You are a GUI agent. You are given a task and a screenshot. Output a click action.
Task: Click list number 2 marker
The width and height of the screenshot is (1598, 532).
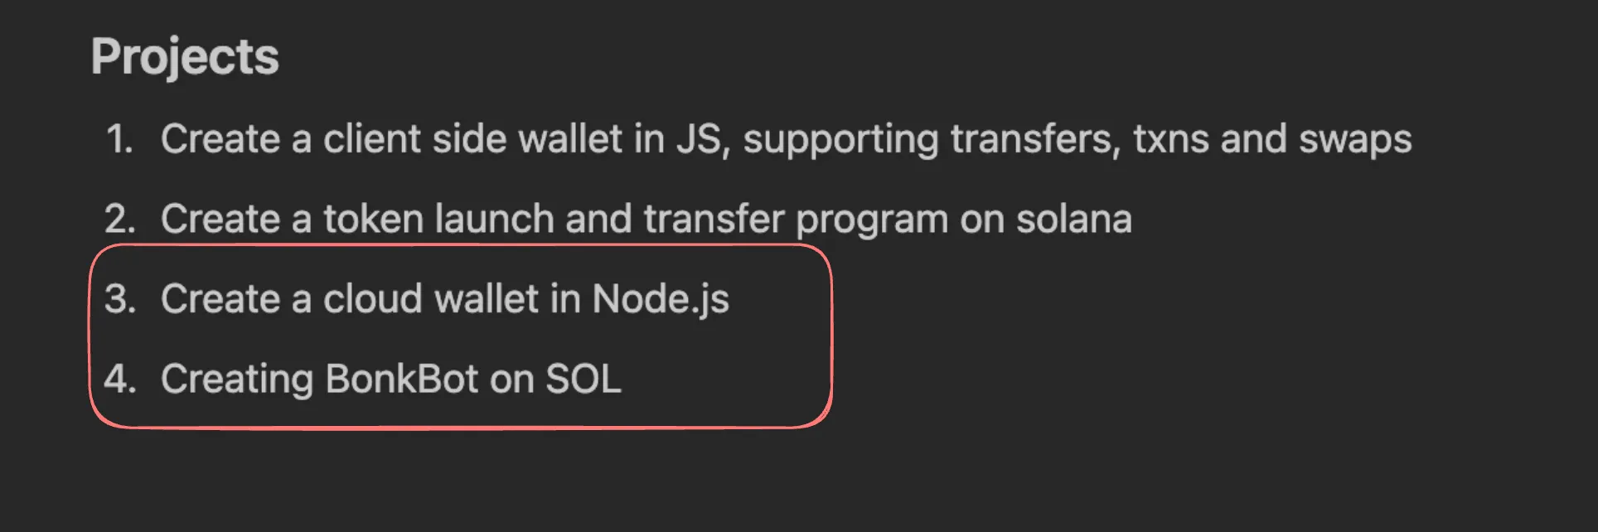point(119,219)
